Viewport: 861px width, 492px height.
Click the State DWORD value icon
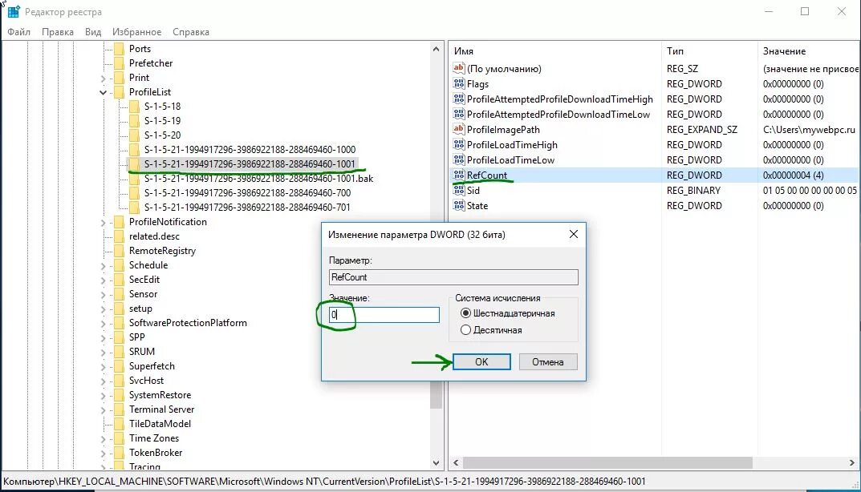458,206
